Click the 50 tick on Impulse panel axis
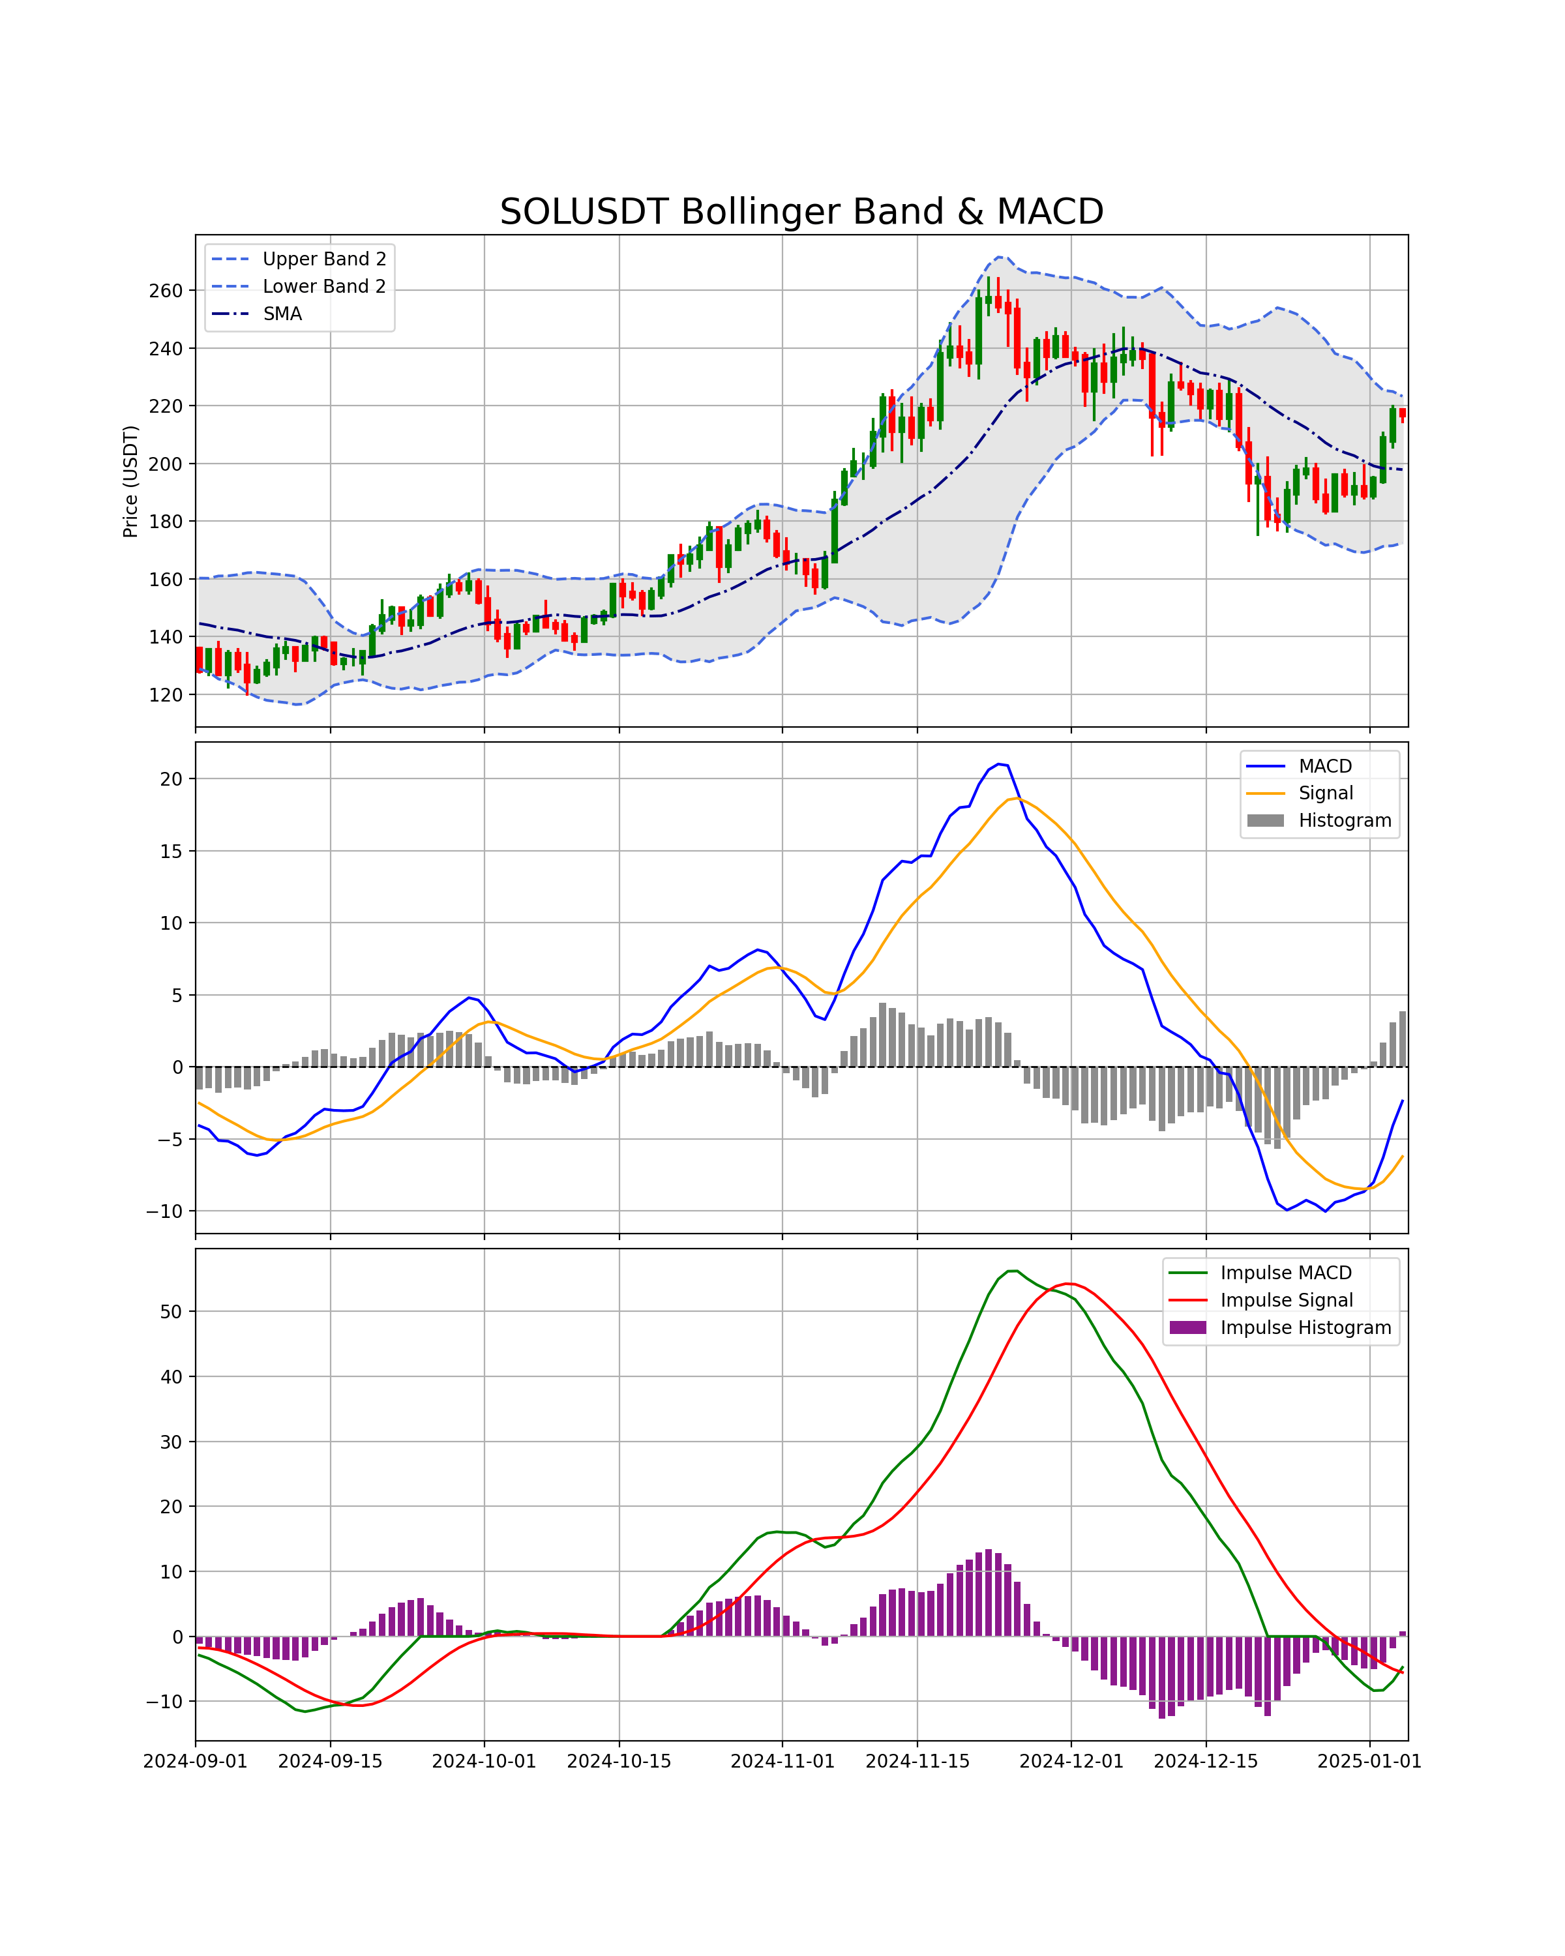This screenshot has width=1565, height=1956. tap(171, 1311)
